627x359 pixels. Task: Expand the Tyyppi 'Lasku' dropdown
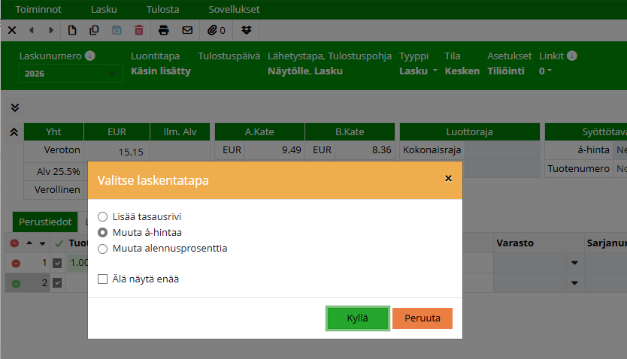[x=419, y=71]
